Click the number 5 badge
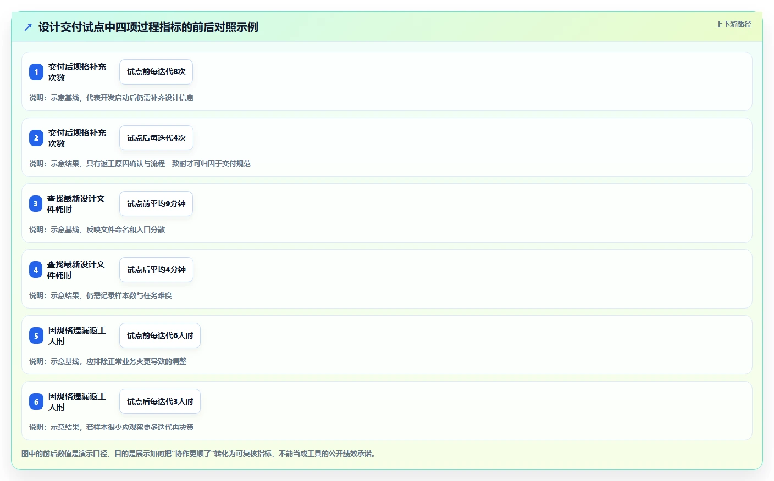Viewport: 774px width, 481px height. pyautogui.click(x=36, y=335)
